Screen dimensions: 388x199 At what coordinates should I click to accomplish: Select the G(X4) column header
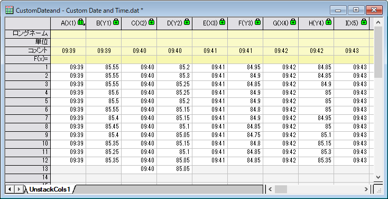[x=281, y=23]
